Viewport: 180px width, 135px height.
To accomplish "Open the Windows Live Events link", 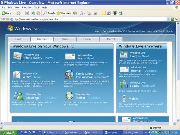I will [x=139, y=55].
